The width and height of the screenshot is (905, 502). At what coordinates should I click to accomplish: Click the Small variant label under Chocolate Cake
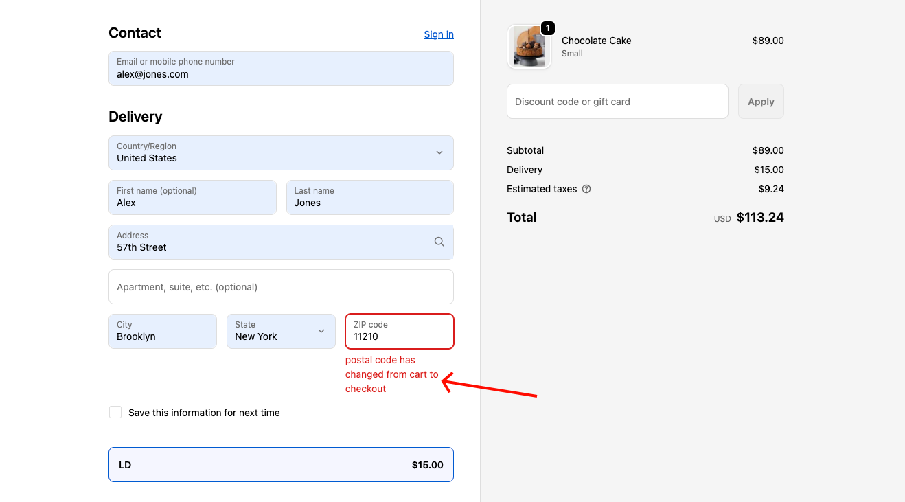[x=572, y=54]
